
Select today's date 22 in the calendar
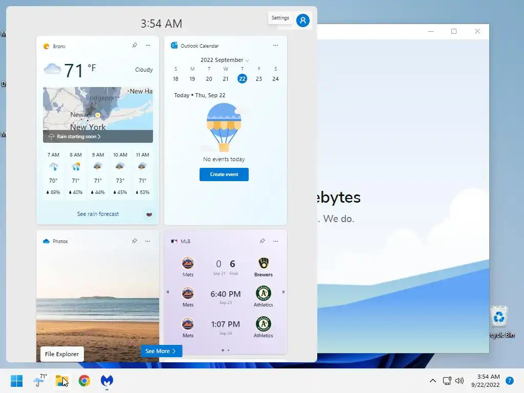(242, 79)
